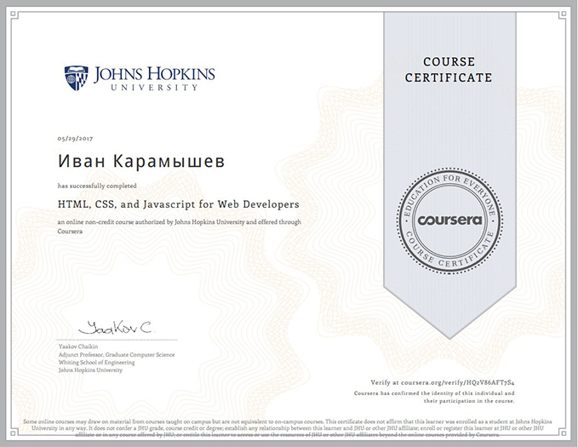Viewport: 578px width, 447px height.
Task: Click 'Johns Hopkins University' under the signature
Action: tap(90, 370)
